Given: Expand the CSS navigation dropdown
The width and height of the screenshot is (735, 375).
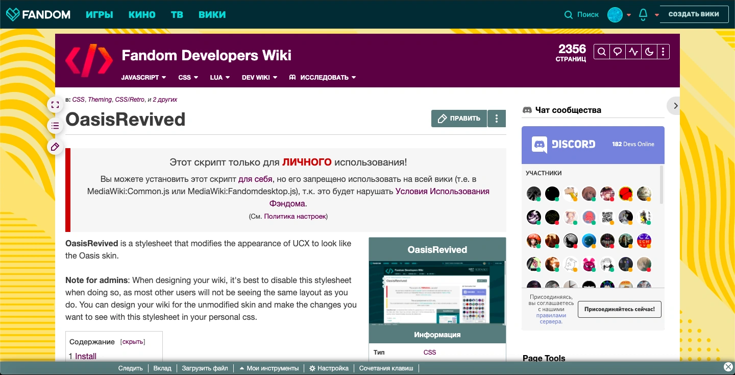Looking at the screenshot, I should [188, 78].
